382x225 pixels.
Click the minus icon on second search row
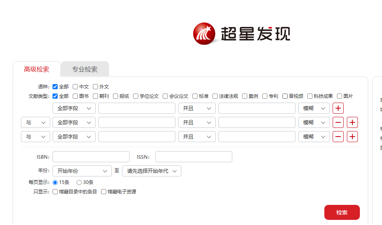338,122
